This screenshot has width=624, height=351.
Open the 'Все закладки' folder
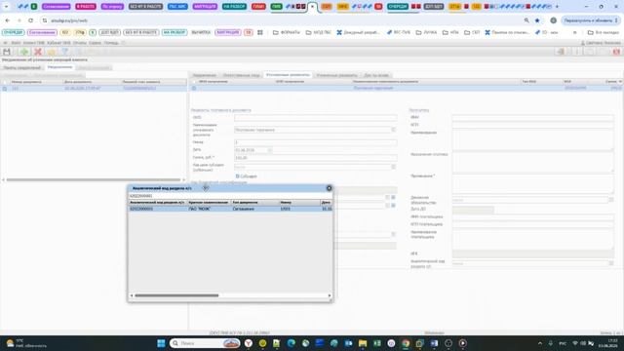[x=604, y=32]
